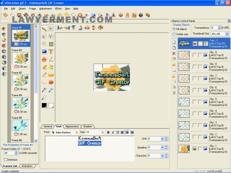This screenshot has width=231, height=173.
Task: Select the Visible only radio button
Action: 174,34
